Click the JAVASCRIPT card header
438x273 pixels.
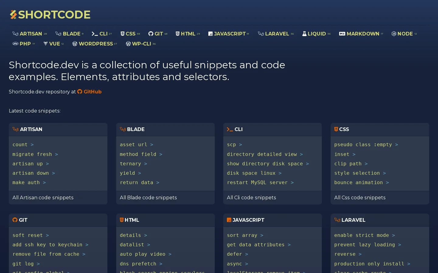[x=273, y=220]
